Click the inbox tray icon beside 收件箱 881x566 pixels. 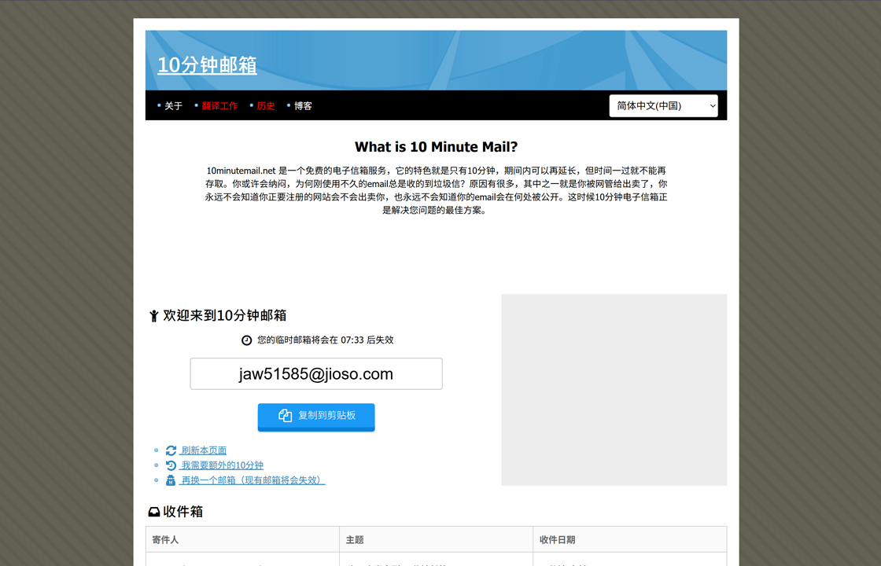point(153,512)
